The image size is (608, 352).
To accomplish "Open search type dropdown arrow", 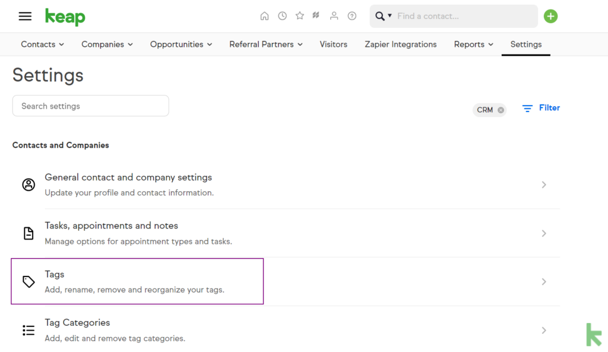I will (389, 15).
